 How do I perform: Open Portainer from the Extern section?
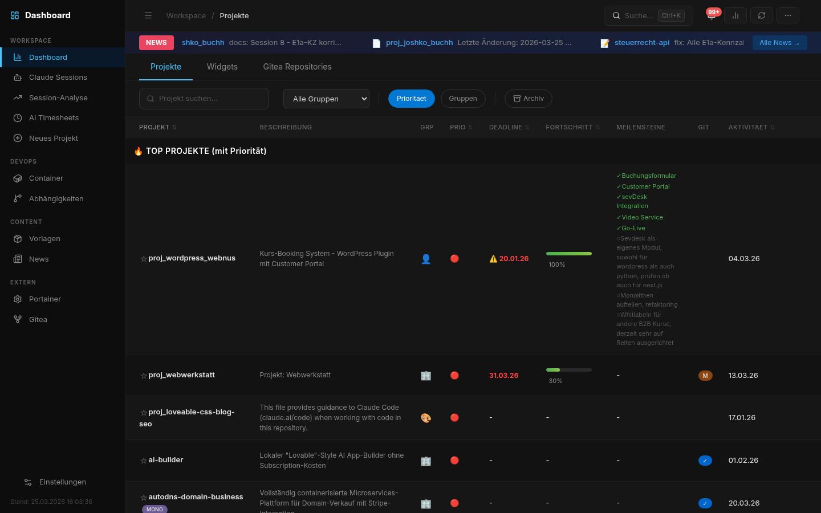46,299
